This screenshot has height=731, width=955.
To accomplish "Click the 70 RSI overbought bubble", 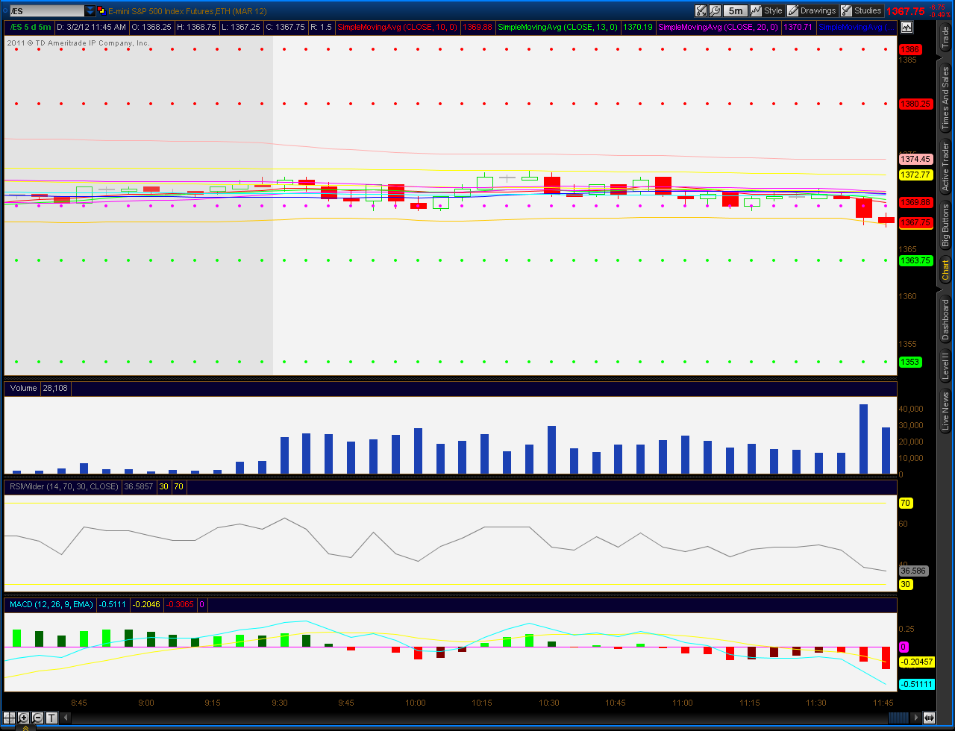I will click(907, 503).
